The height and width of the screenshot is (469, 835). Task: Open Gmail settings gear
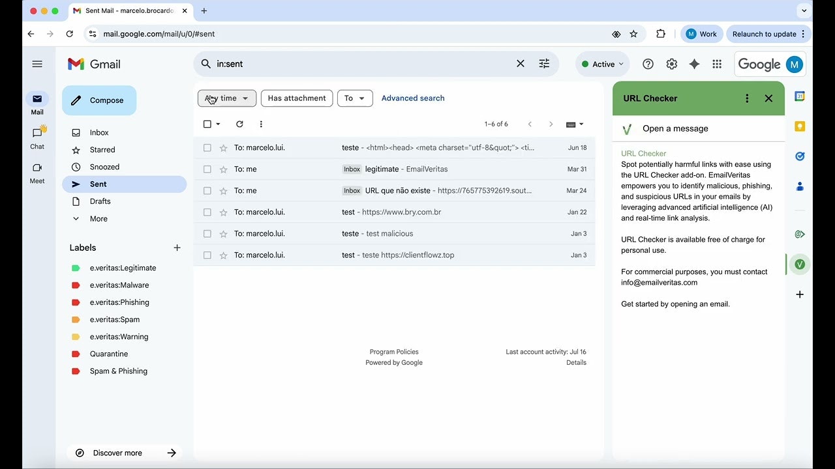pyautogui.click(x=671, y=64)
